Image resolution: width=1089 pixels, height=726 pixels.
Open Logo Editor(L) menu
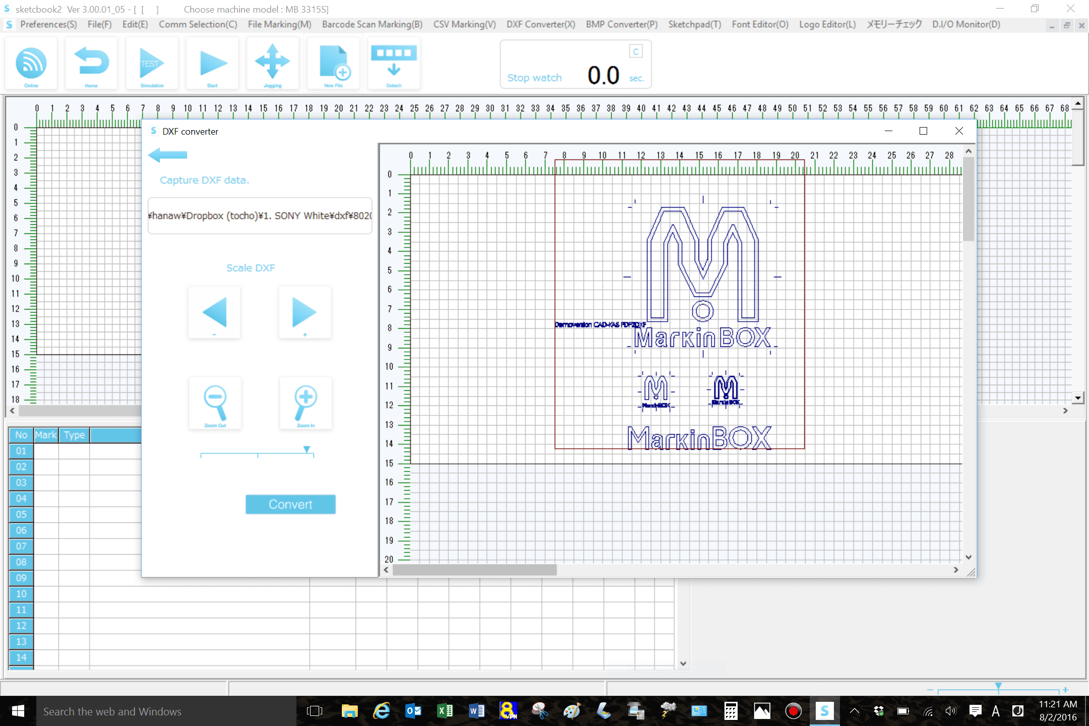(827, 24)
